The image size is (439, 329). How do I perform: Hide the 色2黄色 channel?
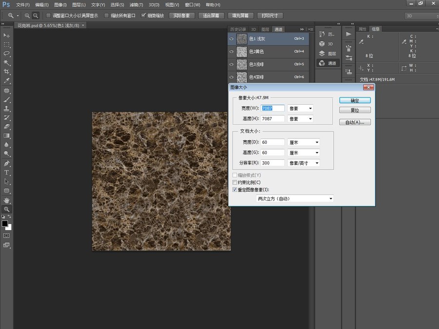point(232,52)
